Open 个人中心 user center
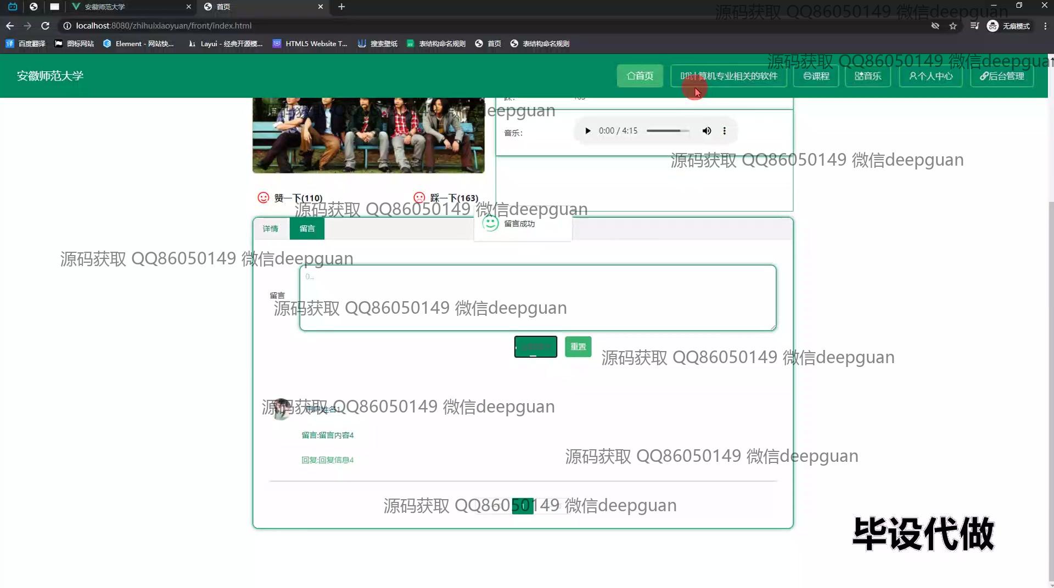The image size is (1054, 588). tap(930, 76)
